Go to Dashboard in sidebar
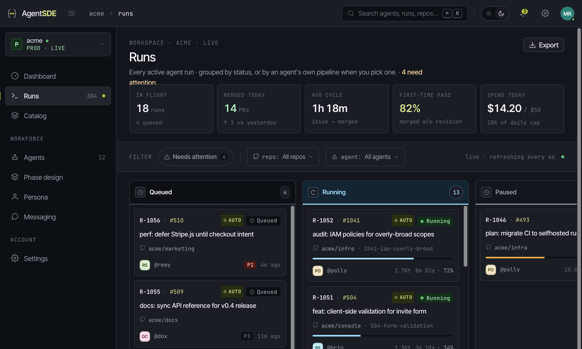The height and width of the screenshot is (349, 582). click(x=58, y=76)
